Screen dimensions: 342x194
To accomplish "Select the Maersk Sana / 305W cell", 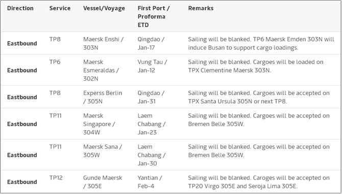I will click(x=103, y=151).
